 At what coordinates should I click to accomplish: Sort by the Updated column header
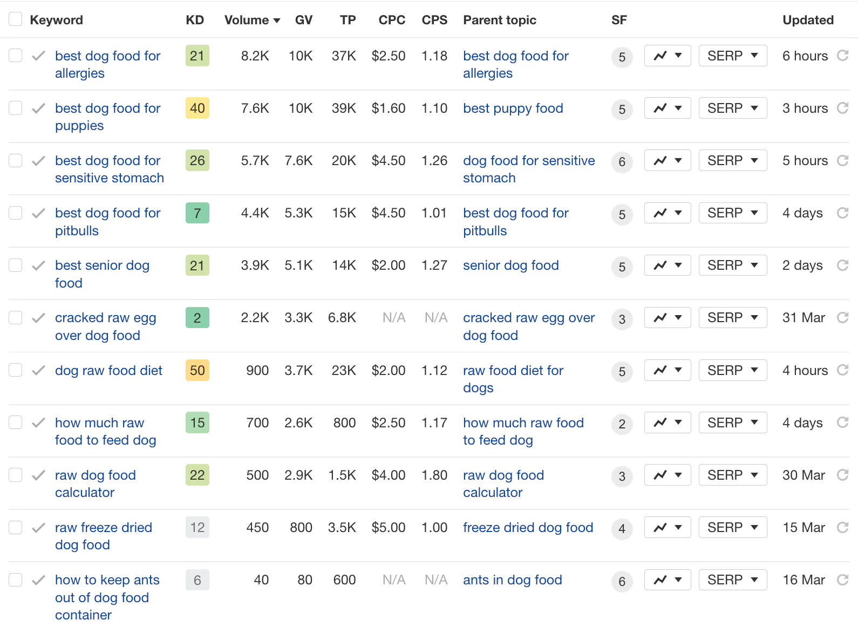click(x=808, y=20)
